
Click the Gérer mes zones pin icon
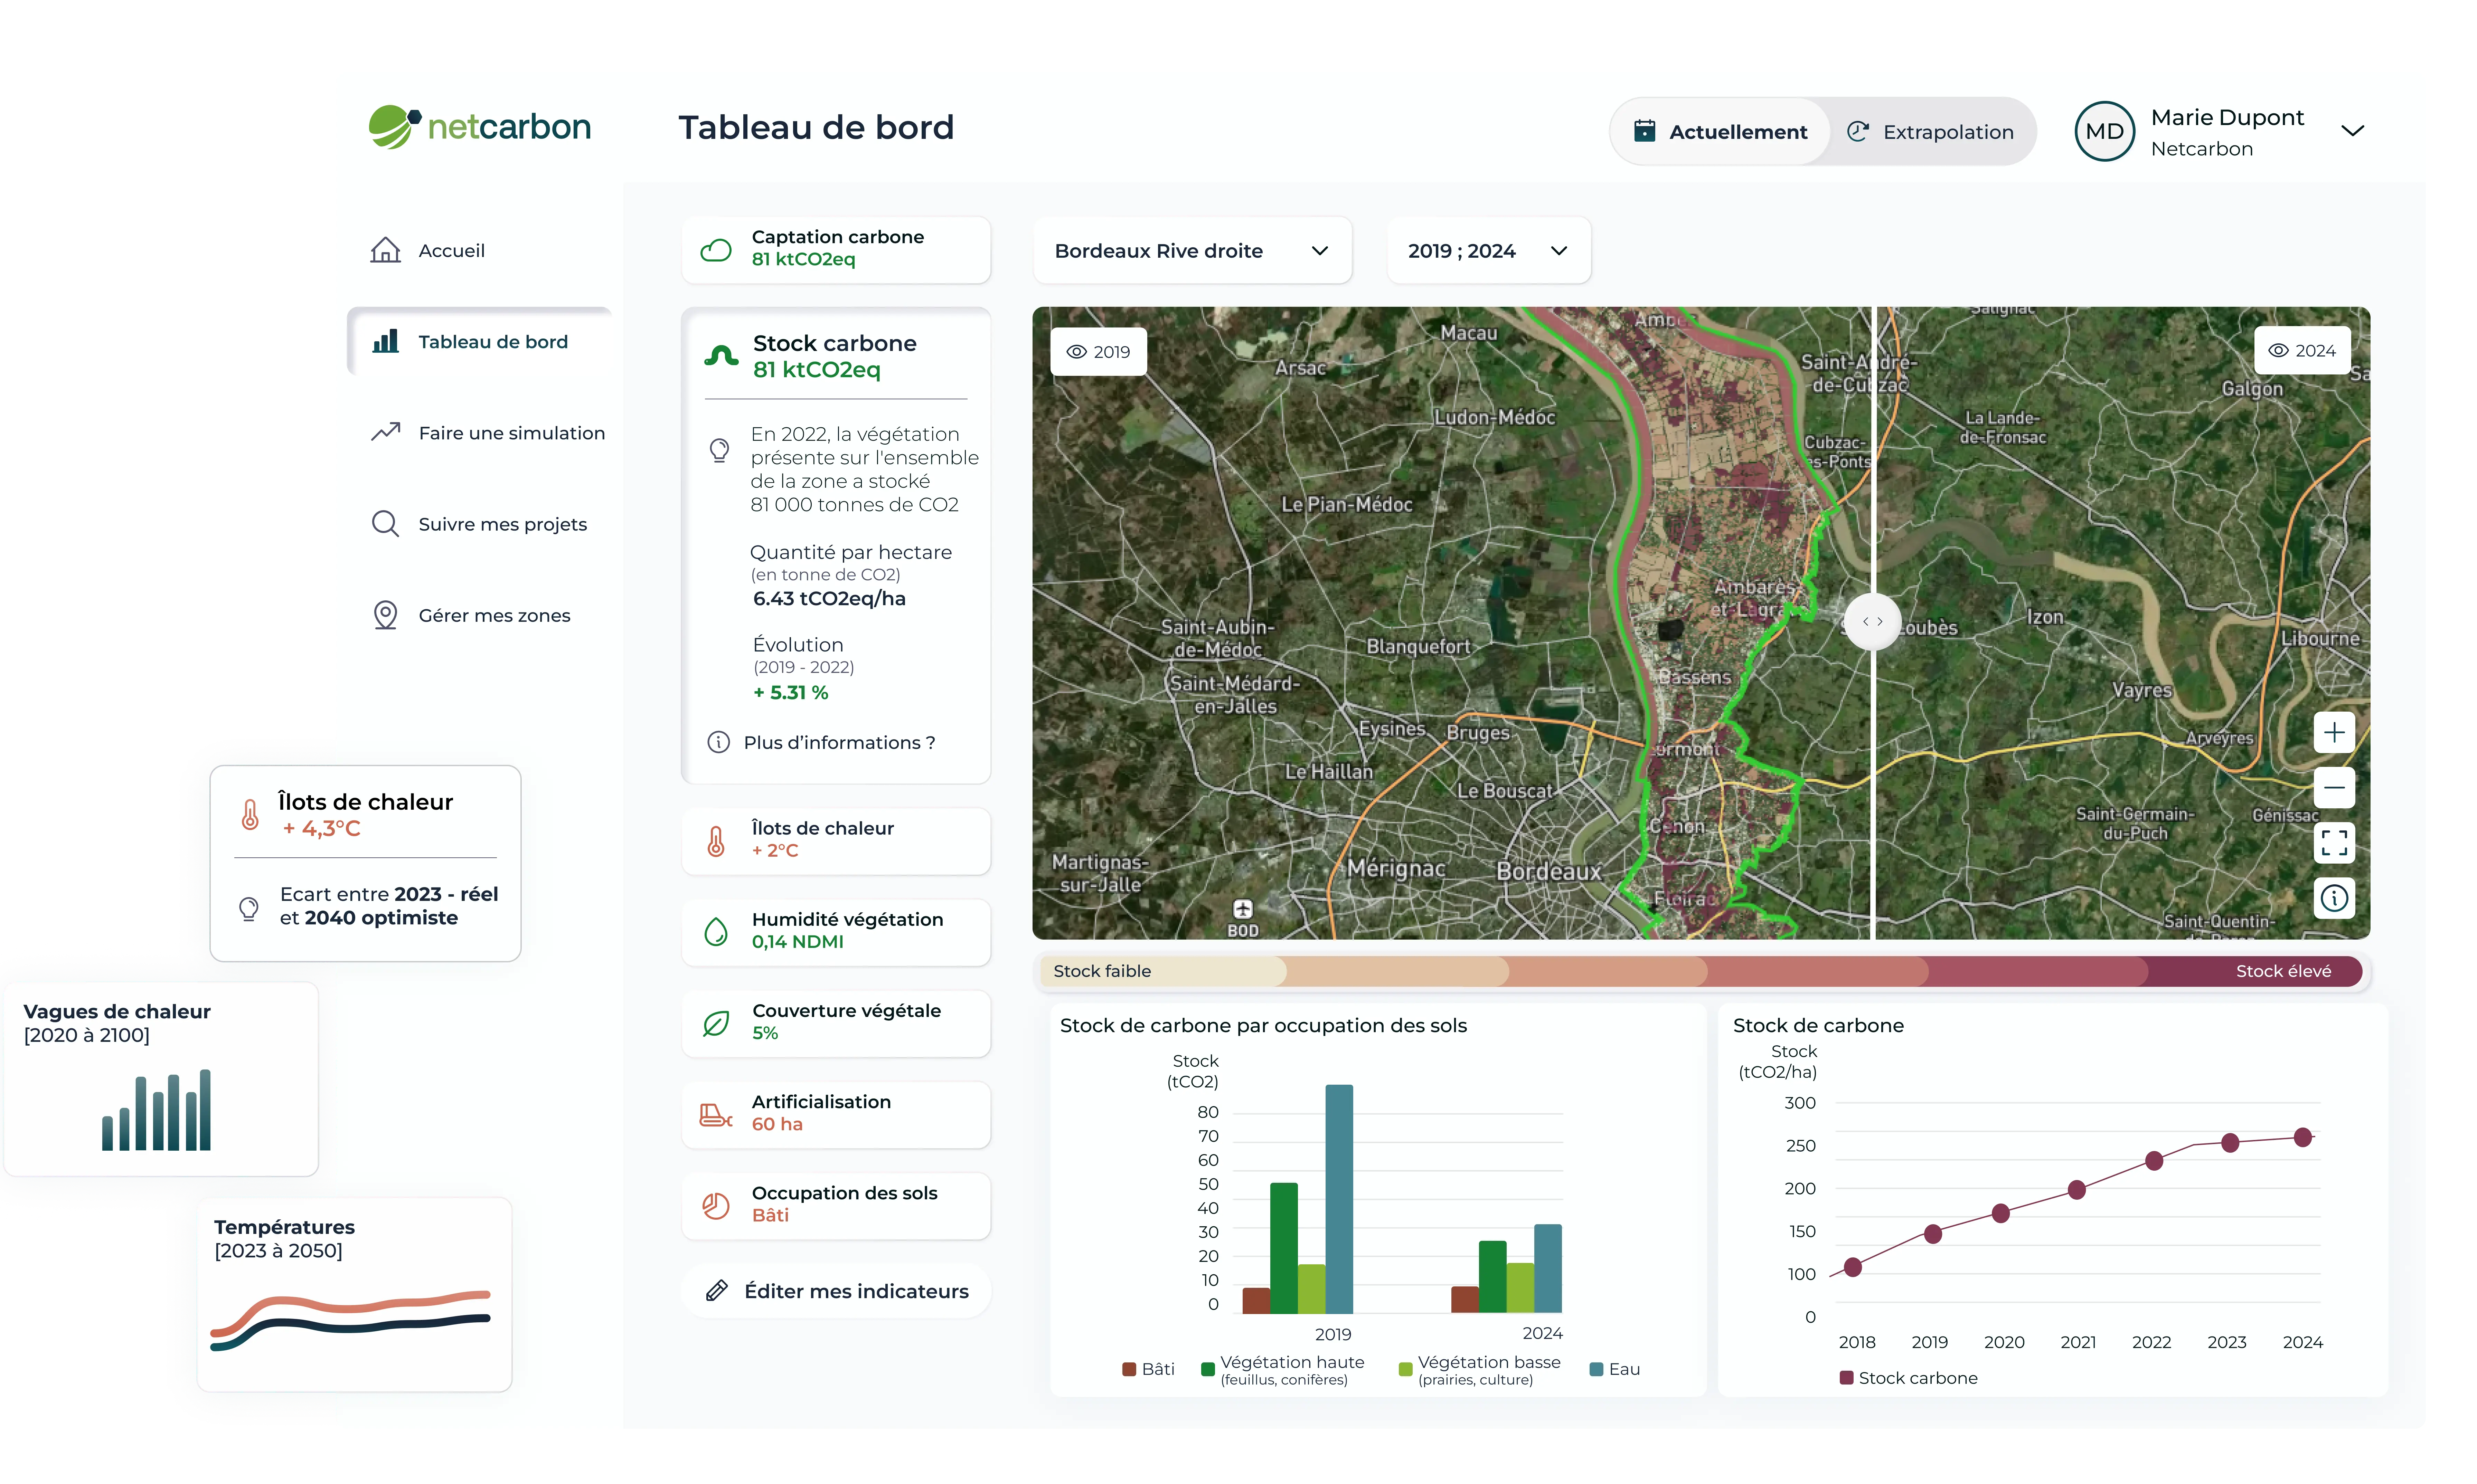point(385,615)
